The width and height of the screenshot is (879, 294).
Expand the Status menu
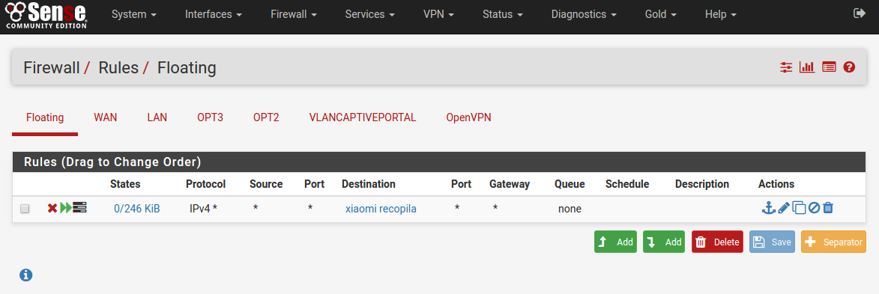[503, 14]
